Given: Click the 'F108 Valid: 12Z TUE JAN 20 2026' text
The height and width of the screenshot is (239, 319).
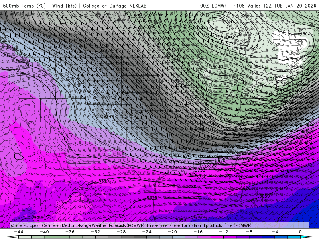Looking at the screenshot, I should pyautogui.click(x=275, y=6).
